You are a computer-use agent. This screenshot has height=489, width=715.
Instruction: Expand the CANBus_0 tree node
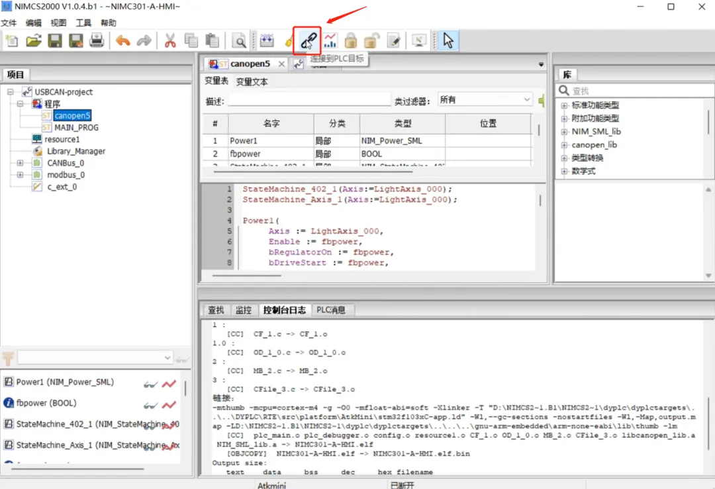[20, 162]
